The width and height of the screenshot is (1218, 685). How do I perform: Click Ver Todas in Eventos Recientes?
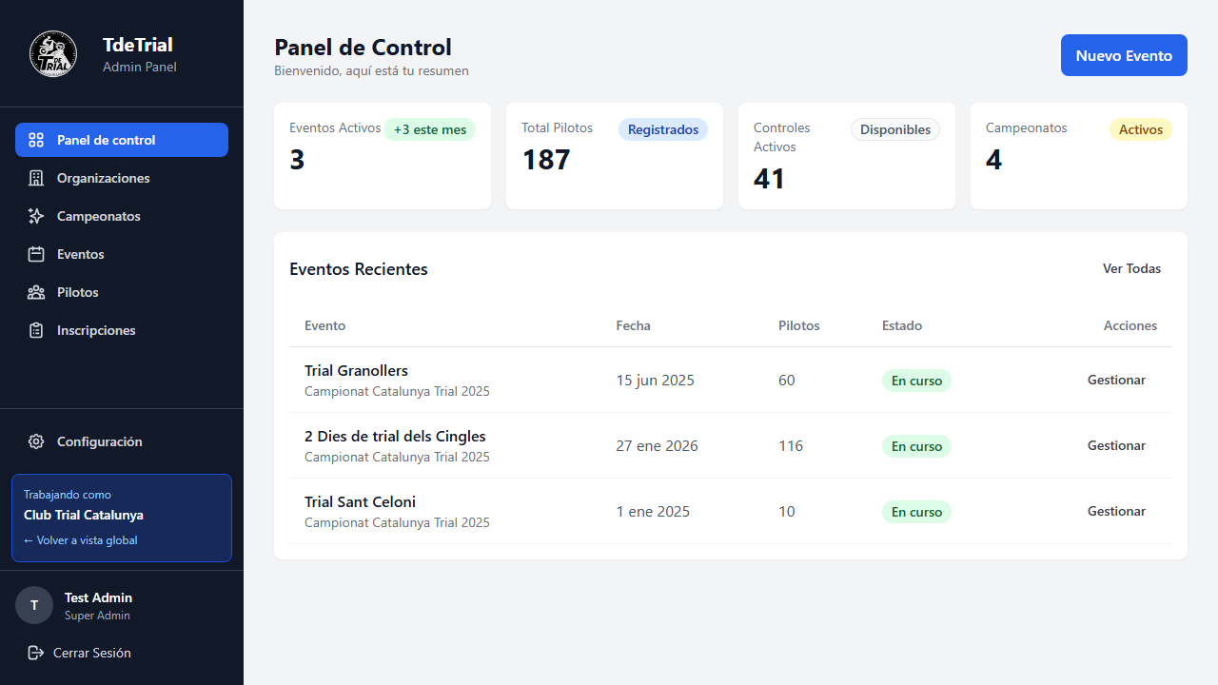pyautogui.click(x=1131, y=268)
